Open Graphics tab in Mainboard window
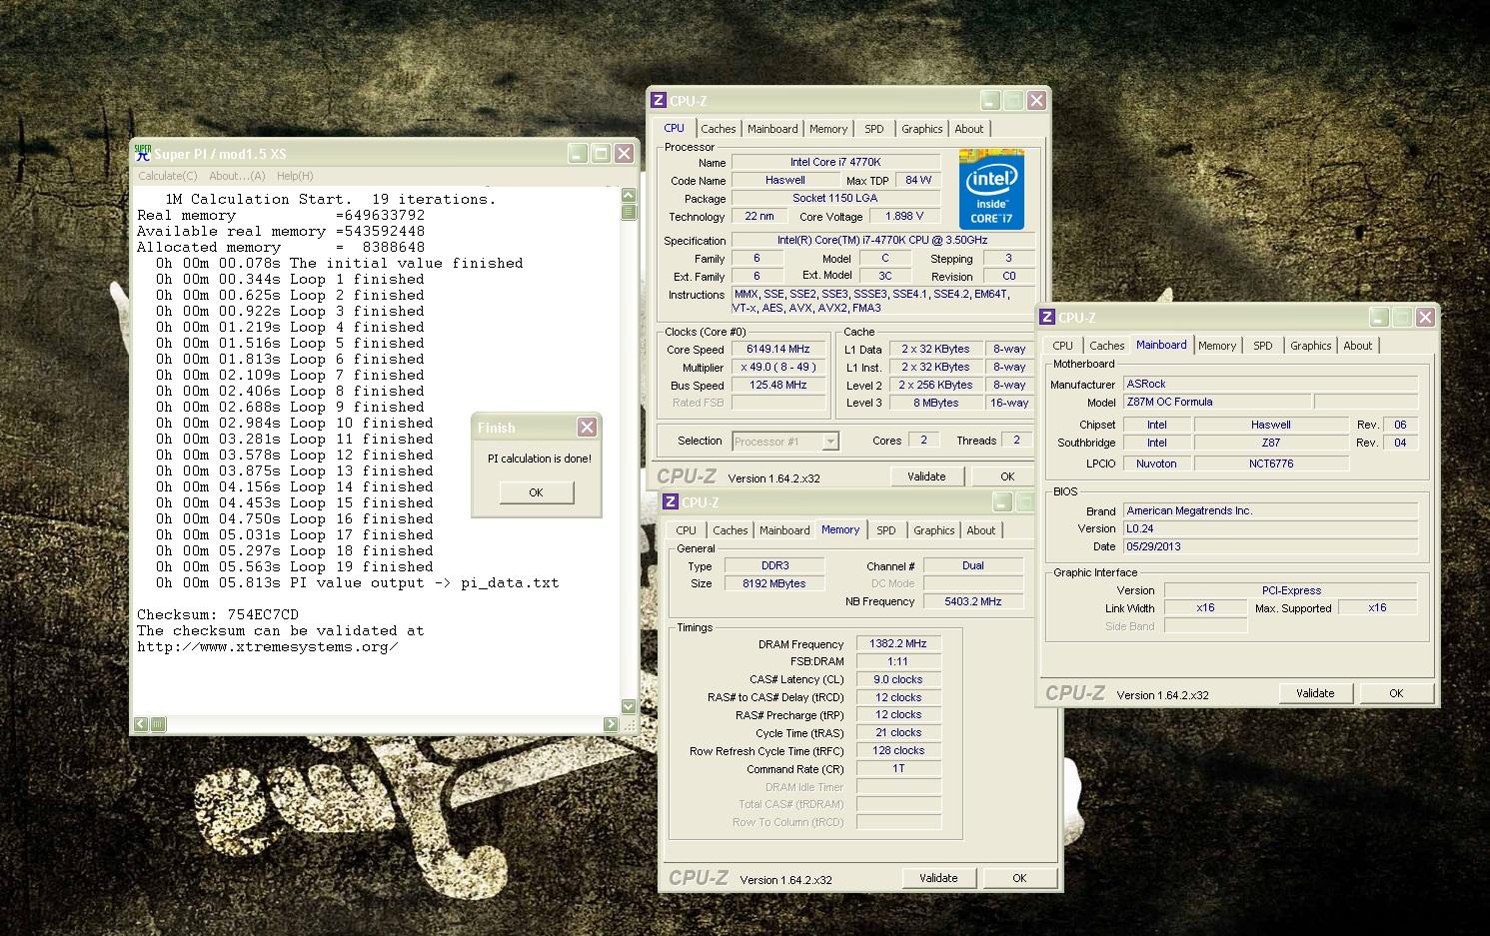Screen dimensions: 1490x936 coord(1310,346)
